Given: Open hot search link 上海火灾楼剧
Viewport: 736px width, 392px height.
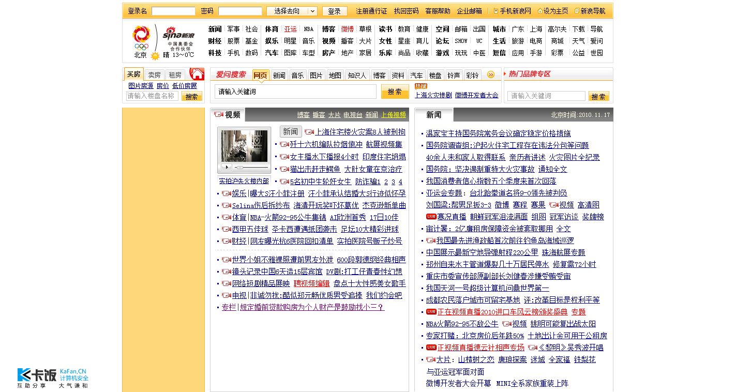Looking at the screenshot, I should click(x=433, y=95).
